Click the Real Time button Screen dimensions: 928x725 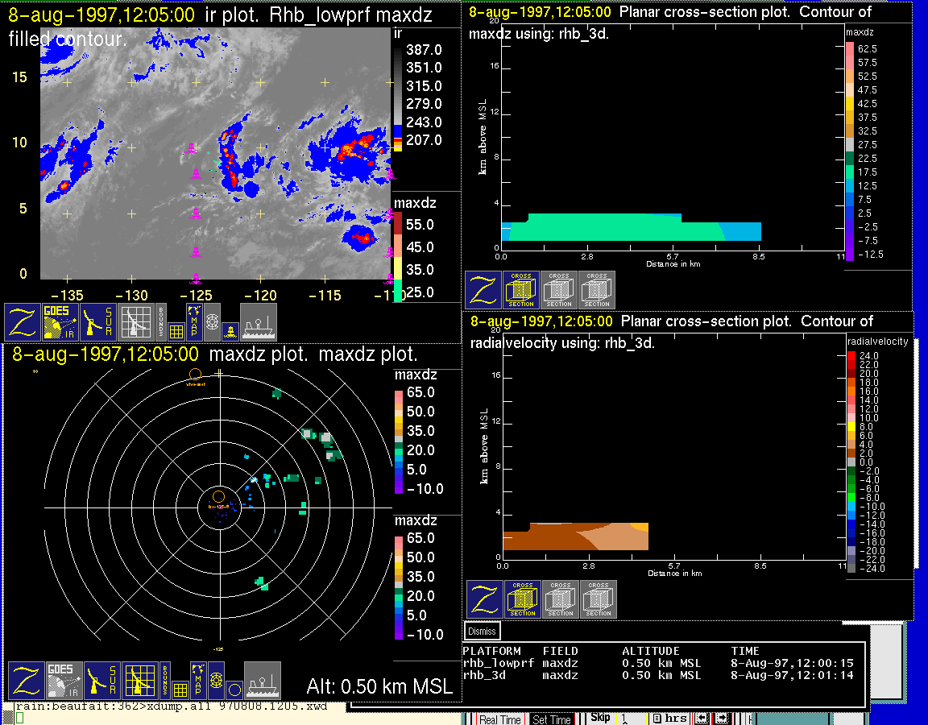pos(499,719)
